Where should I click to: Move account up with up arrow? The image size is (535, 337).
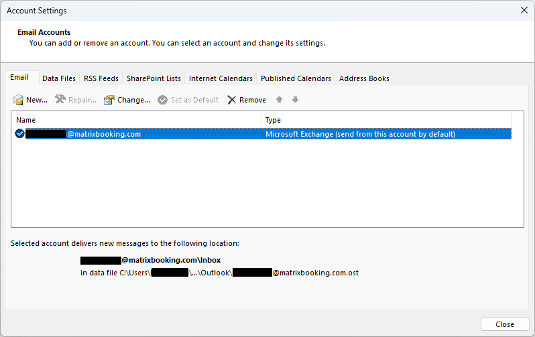coord(280,100)
